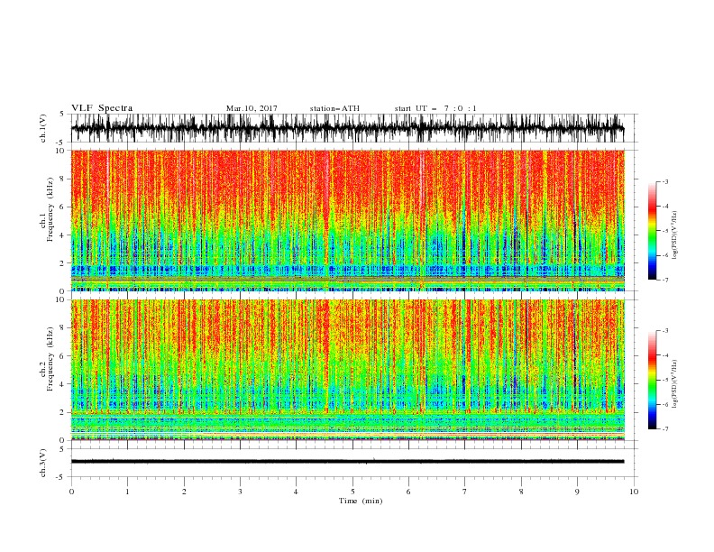Click the "station=ATH" label
The height and width of the screenshot is (552, 714).
pos(334,108)
